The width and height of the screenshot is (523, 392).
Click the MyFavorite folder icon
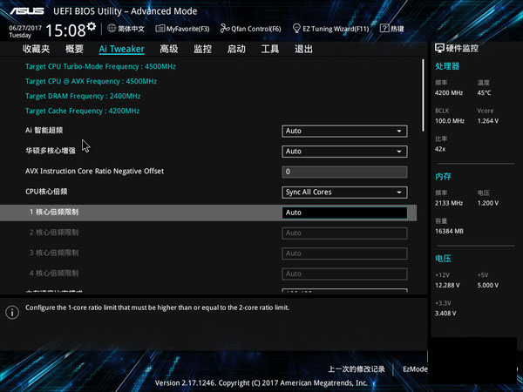click(x=160, y=29)
